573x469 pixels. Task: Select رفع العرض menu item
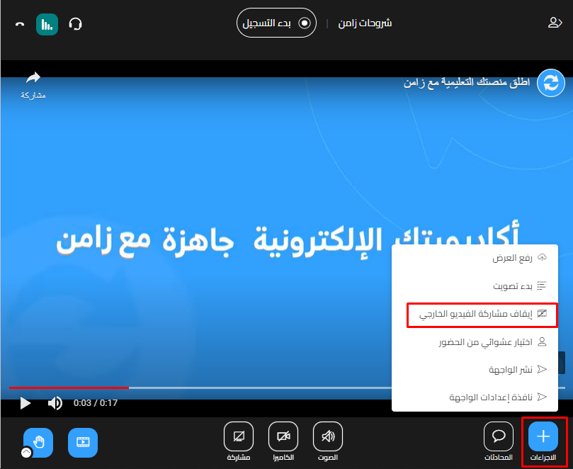coord(475,258)
